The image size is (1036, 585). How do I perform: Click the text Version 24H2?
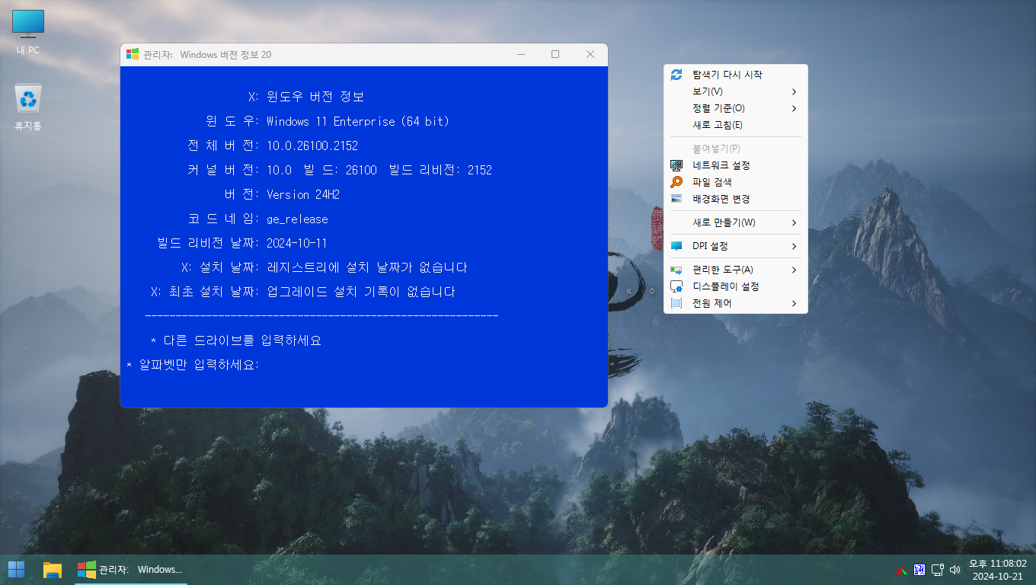pos(303,194)
